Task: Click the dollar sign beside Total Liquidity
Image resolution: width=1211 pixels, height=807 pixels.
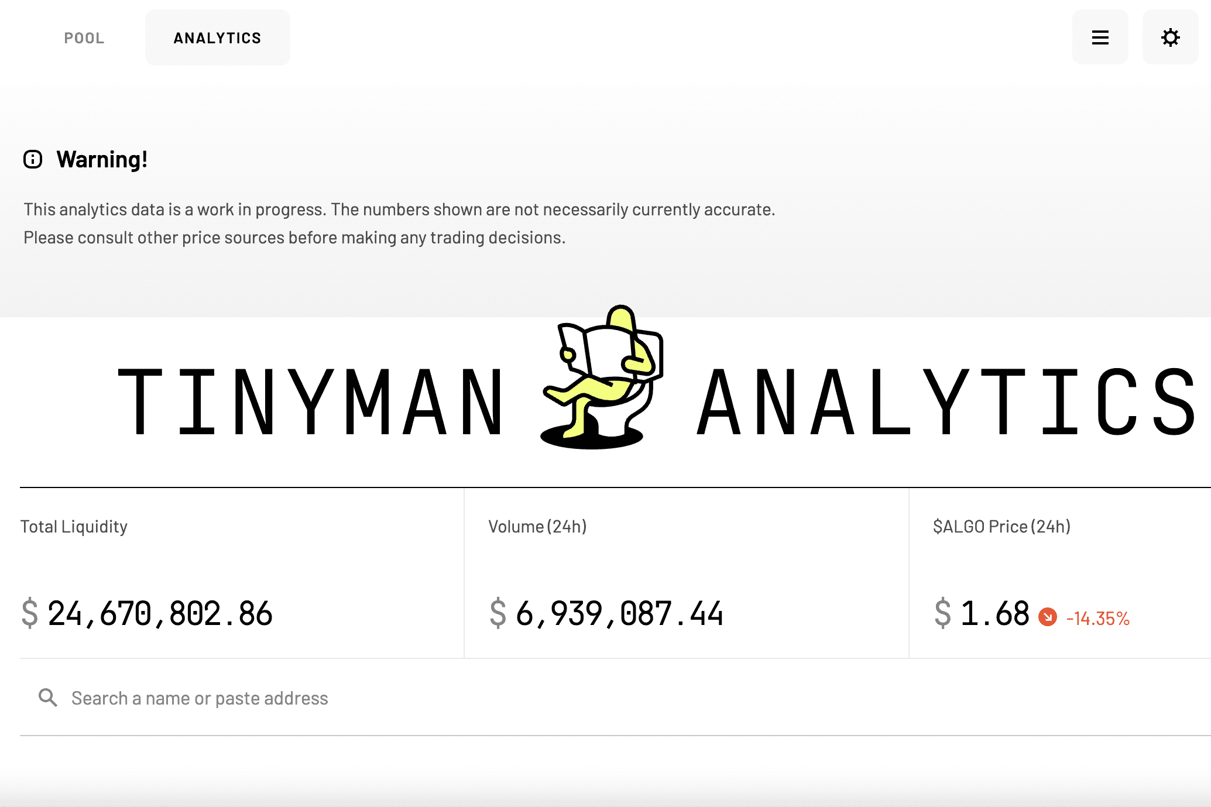Action: [28, 613]
